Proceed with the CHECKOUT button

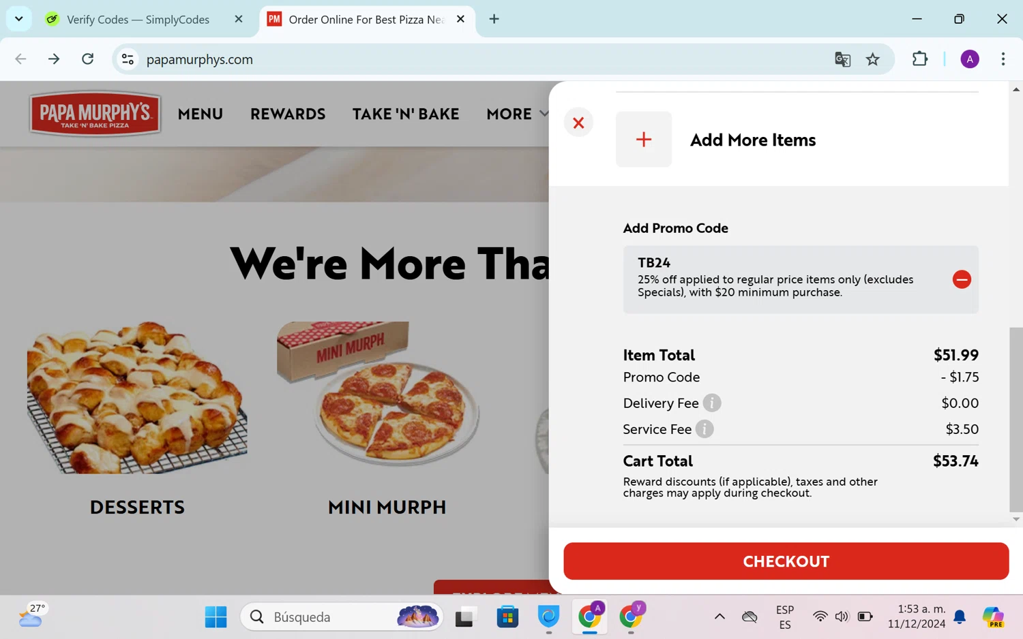coord(786,561)
